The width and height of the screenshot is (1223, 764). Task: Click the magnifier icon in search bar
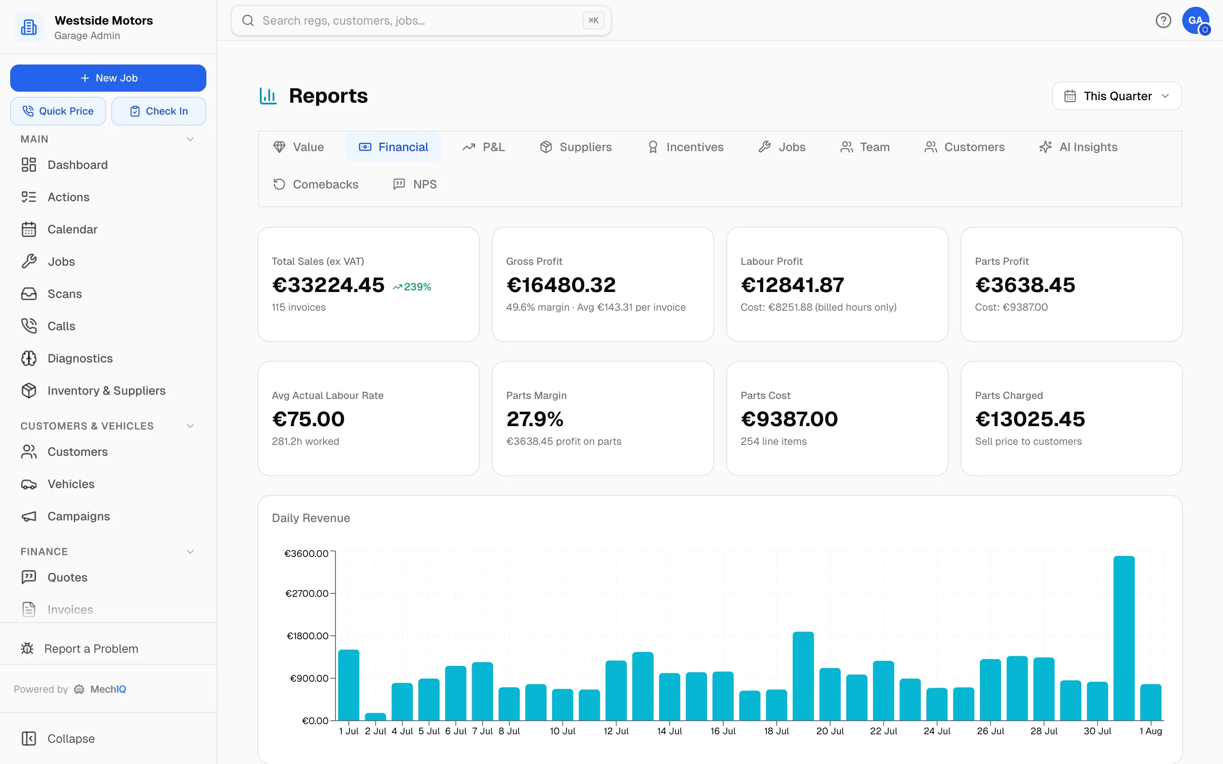tap(248, 21)
